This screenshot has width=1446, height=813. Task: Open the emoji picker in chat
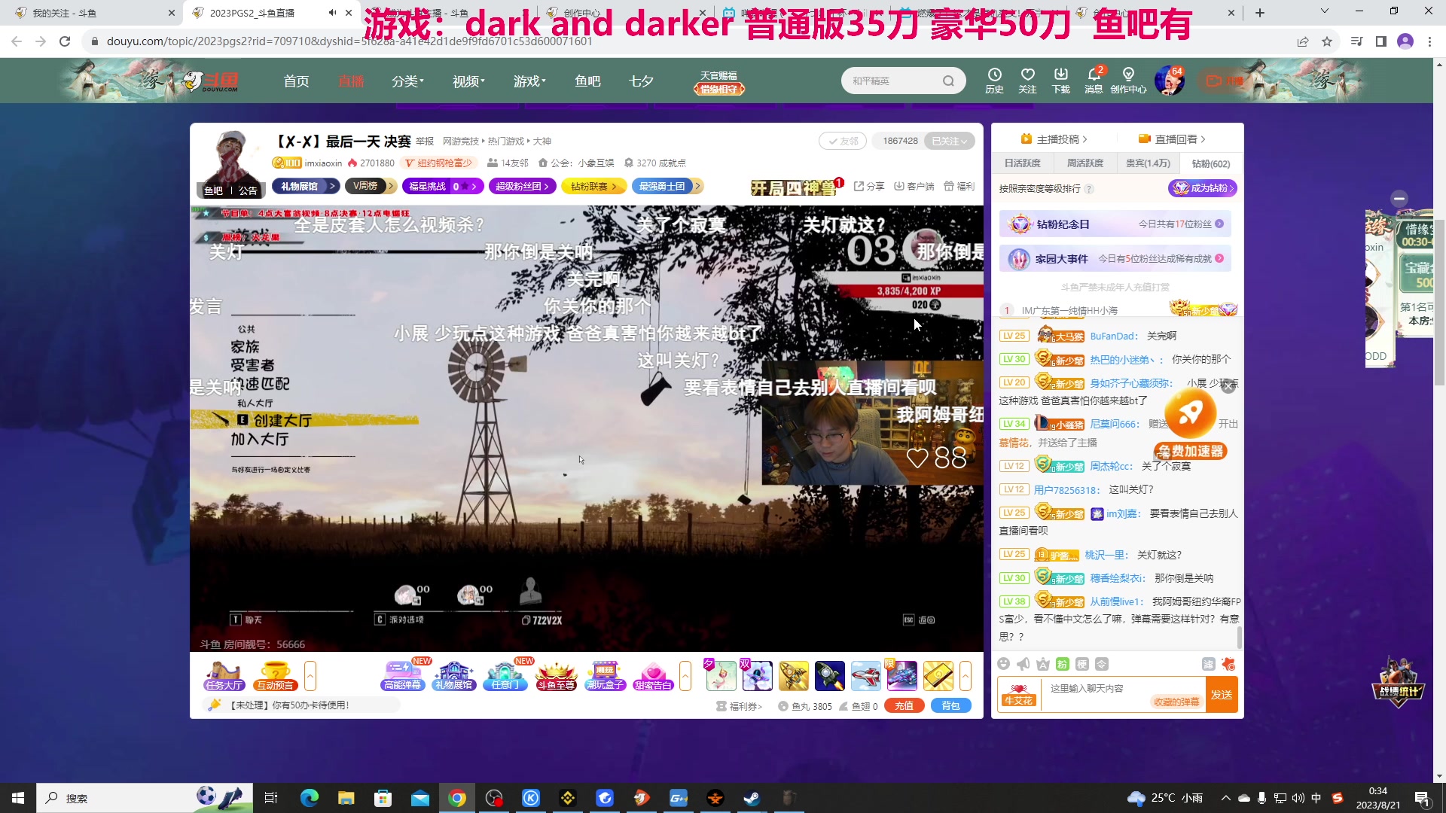(x=1003, y=663)
